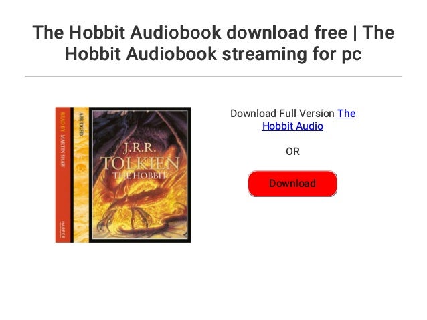
Task: Click the Harper publisher logo on spine
Action: (x=63, y=230)
